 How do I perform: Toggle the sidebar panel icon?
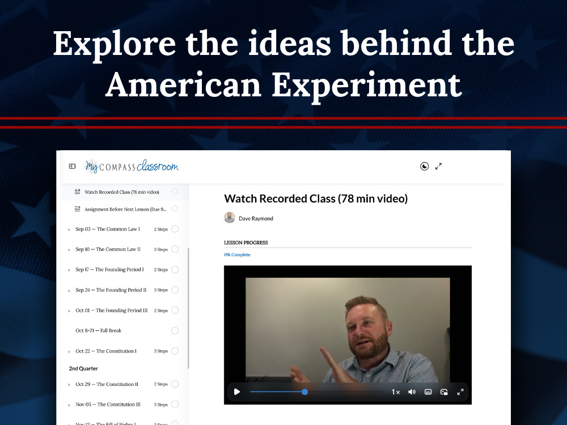click(73, 166)
